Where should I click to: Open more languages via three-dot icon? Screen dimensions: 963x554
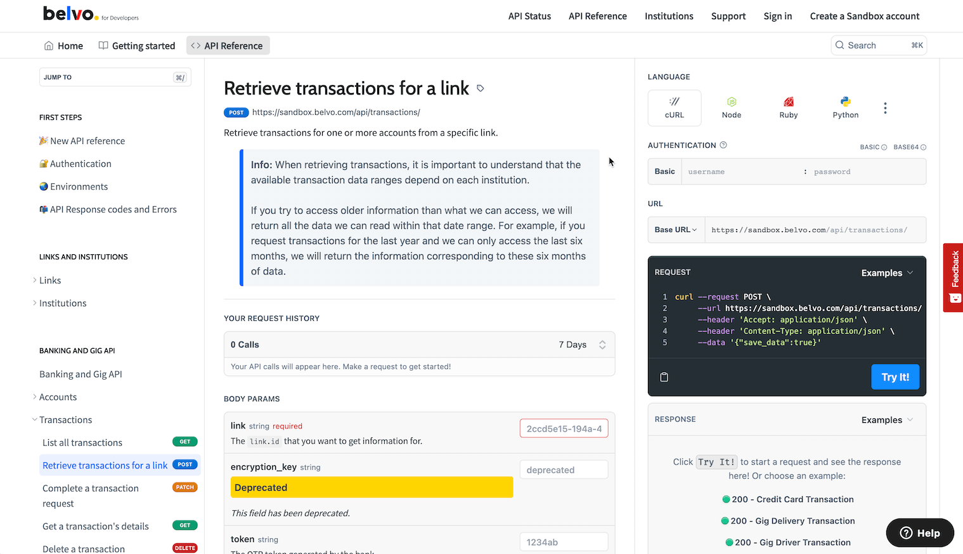[x=885, y=108]
